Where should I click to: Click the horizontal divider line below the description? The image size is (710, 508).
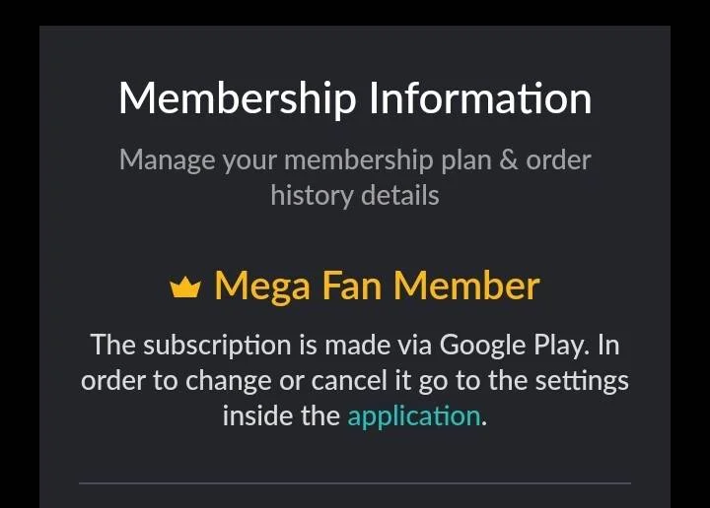[355, 483]
